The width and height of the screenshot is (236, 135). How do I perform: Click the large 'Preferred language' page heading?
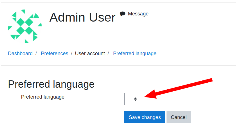click(x=51, y=84)
